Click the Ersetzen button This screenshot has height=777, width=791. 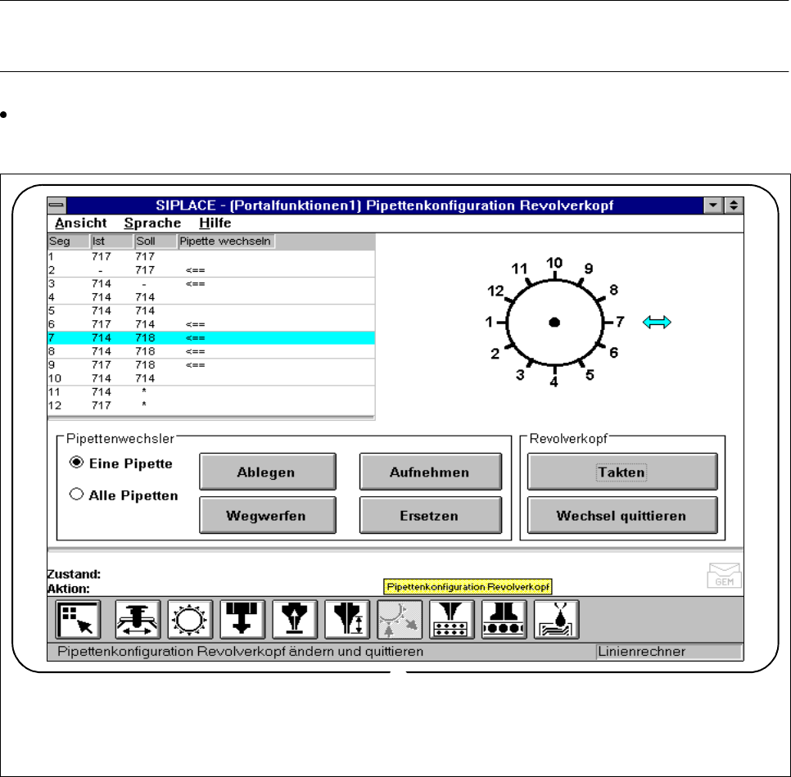coord(431,515)
